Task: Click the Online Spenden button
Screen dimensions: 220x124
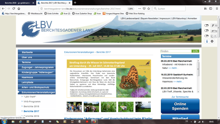Action: click(x=180, y=106)
